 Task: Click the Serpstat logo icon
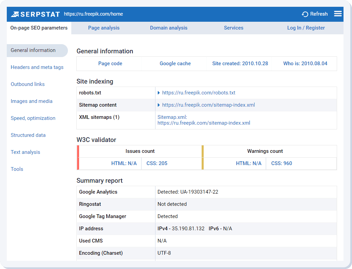tap(15, 14)
